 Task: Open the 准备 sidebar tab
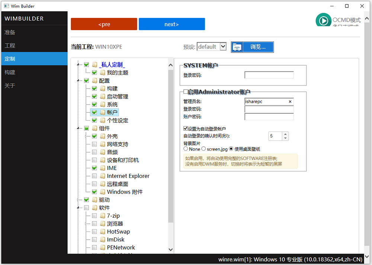[34, 32]
